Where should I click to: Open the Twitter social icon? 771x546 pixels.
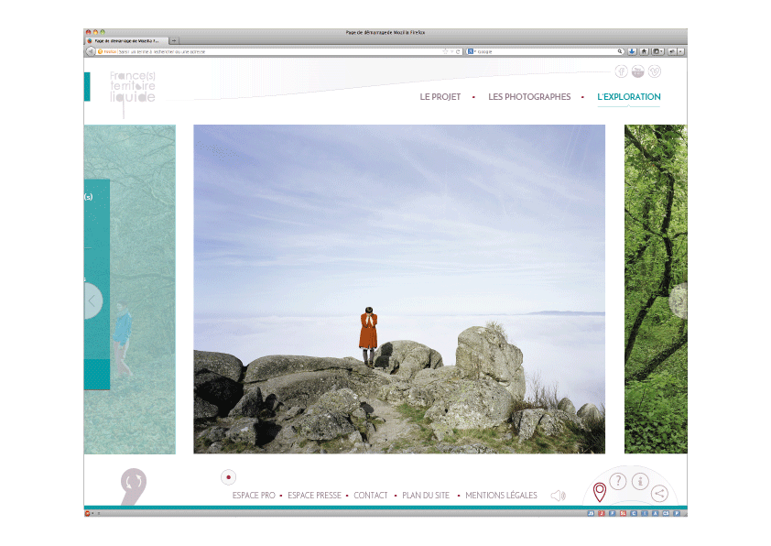point(638,72)
